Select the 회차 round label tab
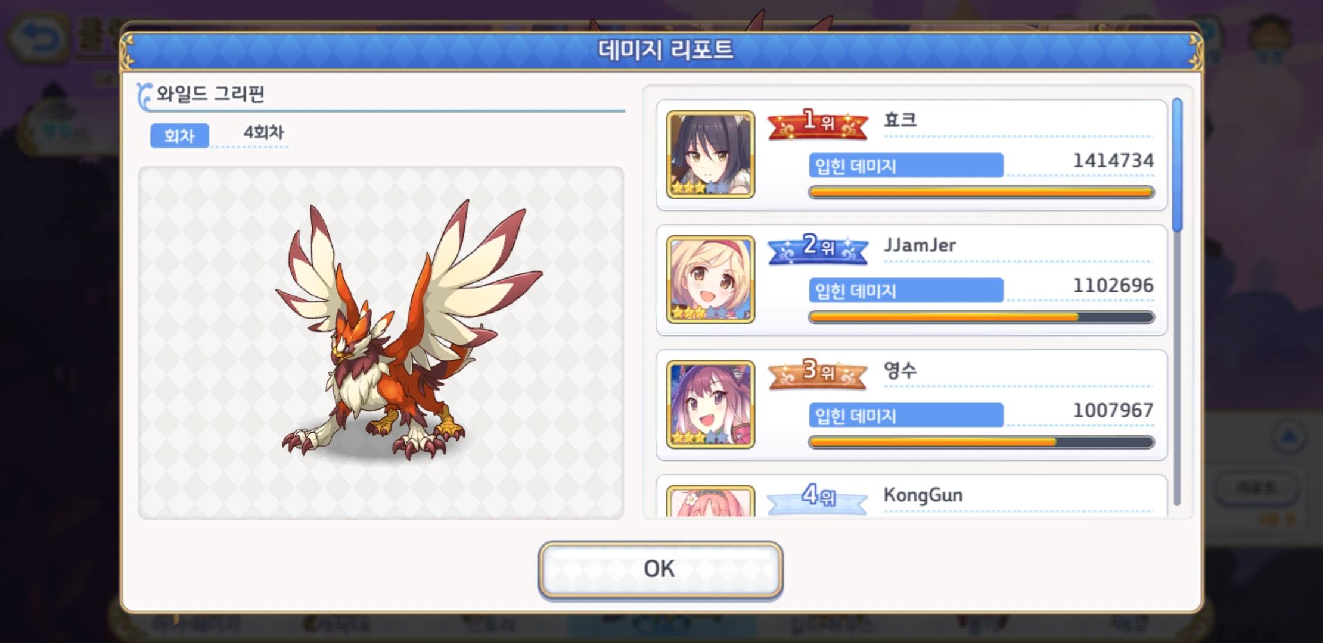 pyautogui.click(x=179, y=136)
